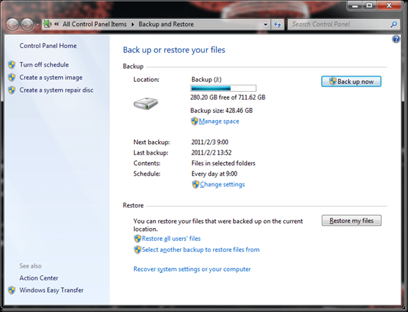Image resolution: width=408 pixels, height=312 pixels.
Task: Click the search magnifier icon
Action: coord(394,24)
